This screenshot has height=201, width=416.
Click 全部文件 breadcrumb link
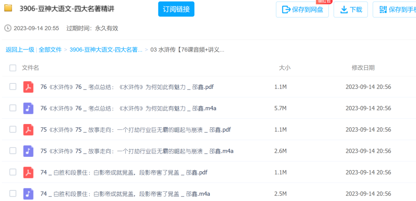(50, 49)
